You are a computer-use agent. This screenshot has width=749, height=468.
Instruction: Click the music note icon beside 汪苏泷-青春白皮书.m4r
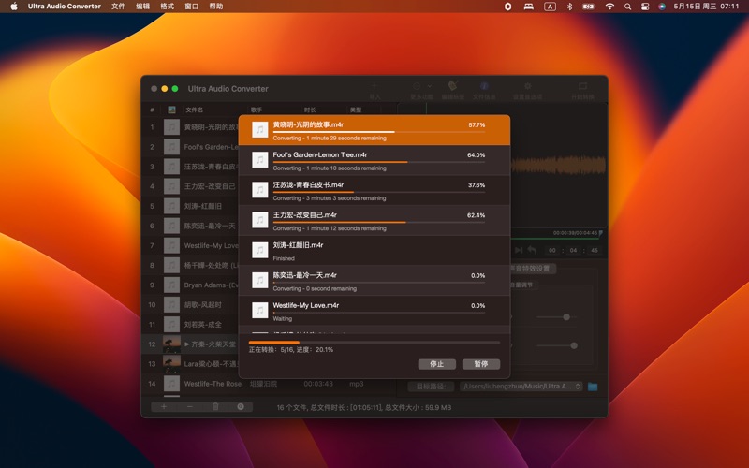click(x=260, y=190)
